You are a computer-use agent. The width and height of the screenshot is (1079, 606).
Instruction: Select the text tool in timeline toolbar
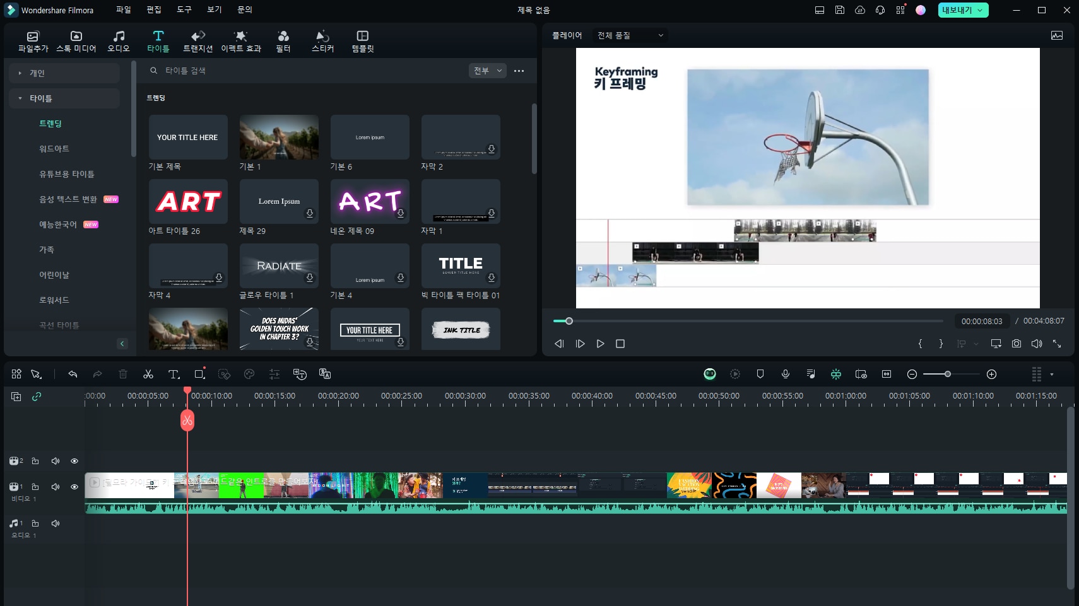[174, 374]
